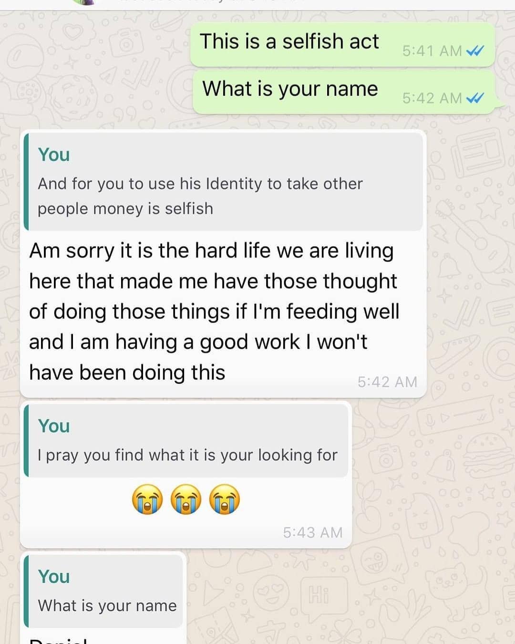Viewport: 515px width, 644px height.
Task: Open quoted reply 'And for you to use his Identity'
Action: click(223, 182)
